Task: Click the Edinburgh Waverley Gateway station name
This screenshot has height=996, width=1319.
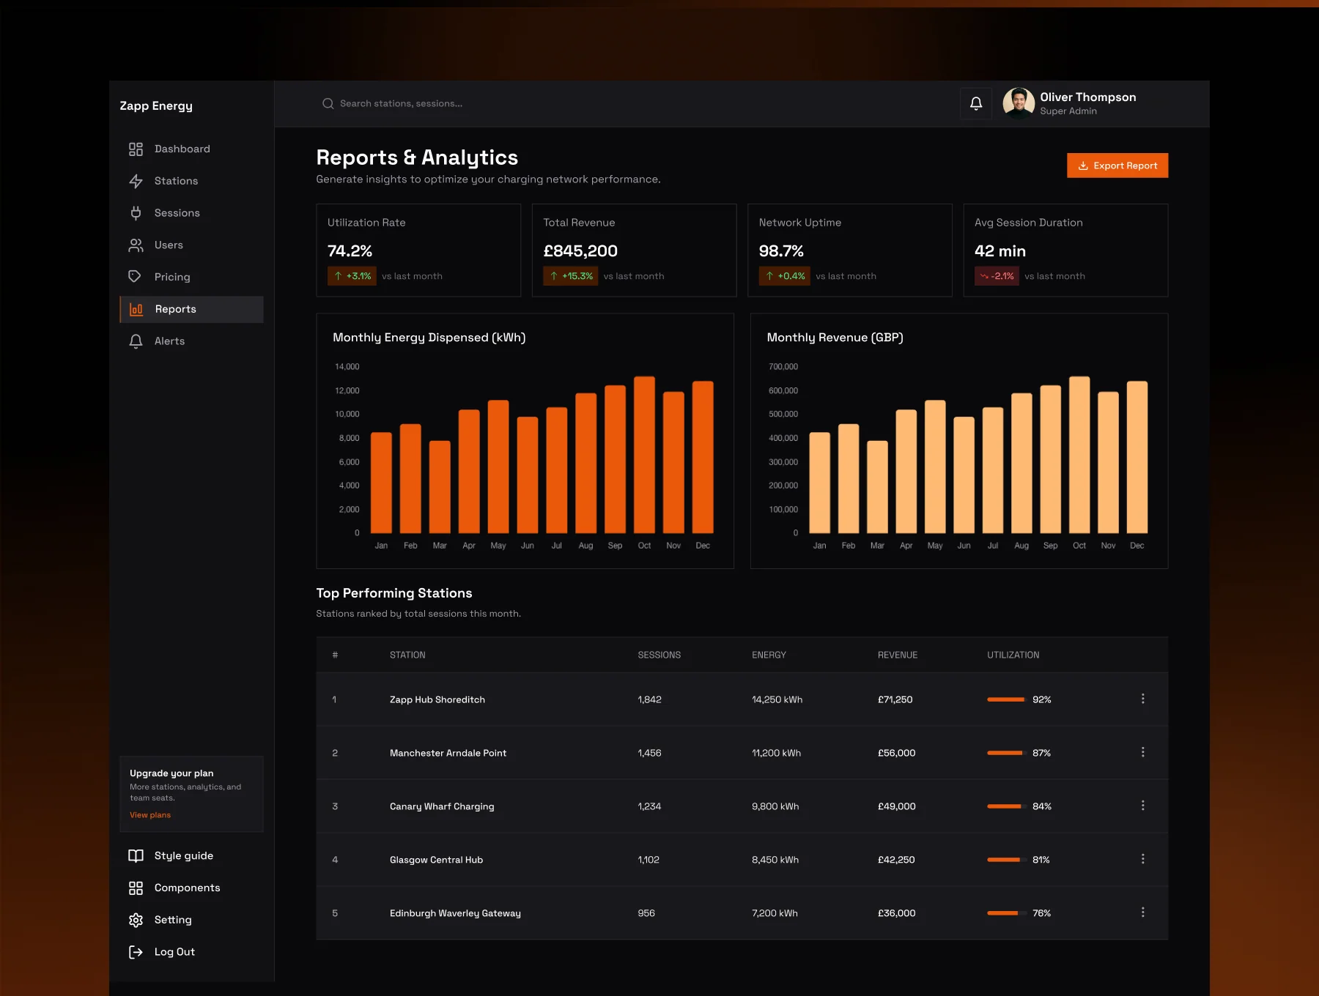Action: [455, 914]
